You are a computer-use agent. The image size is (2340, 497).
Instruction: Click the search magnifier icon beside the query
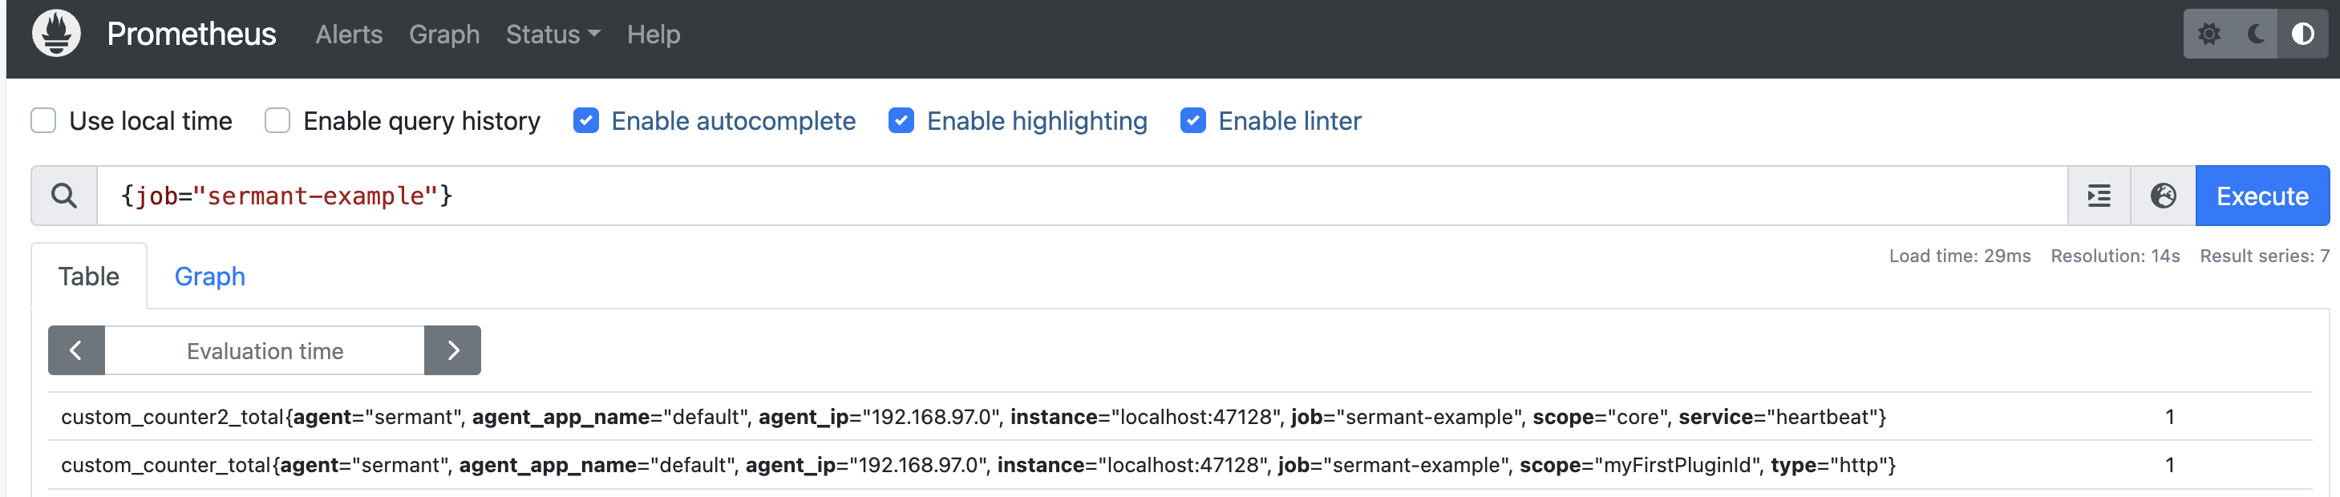(x=63, y=196)
